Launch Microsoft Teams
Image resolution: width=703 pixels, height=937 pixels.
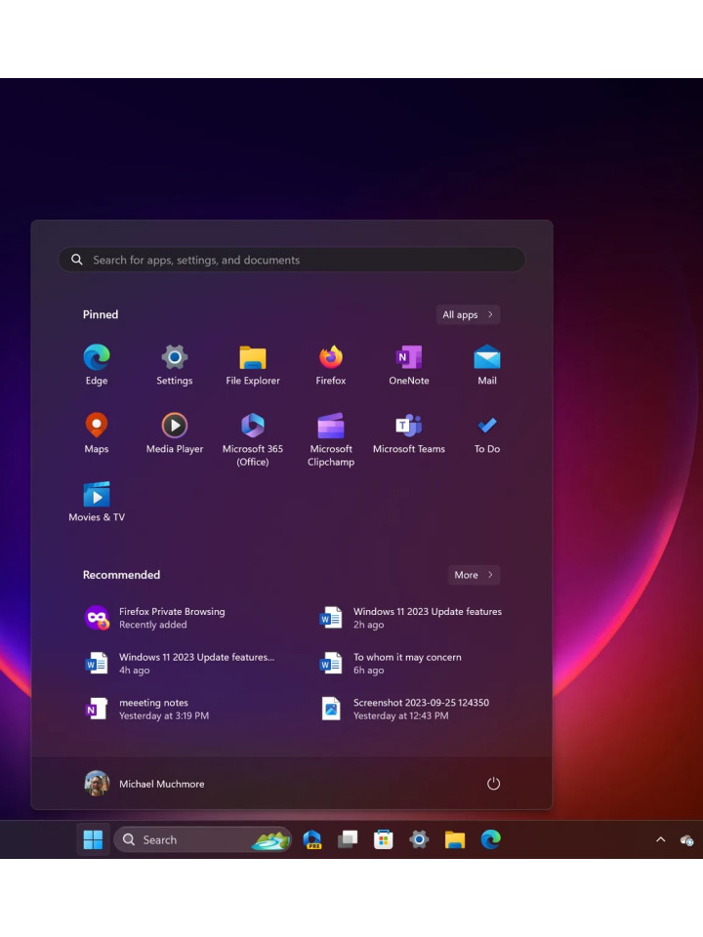(x=409, y=433)
